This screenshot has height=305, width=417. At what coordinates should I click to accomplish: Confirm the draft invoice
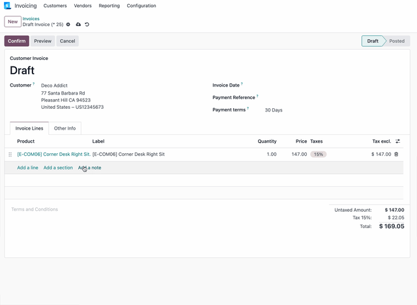point(17,41)
